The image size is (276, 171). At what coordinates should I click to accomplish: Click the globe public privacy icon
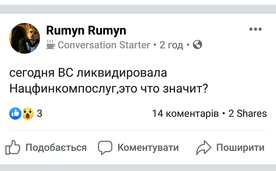tap(197, 45)
